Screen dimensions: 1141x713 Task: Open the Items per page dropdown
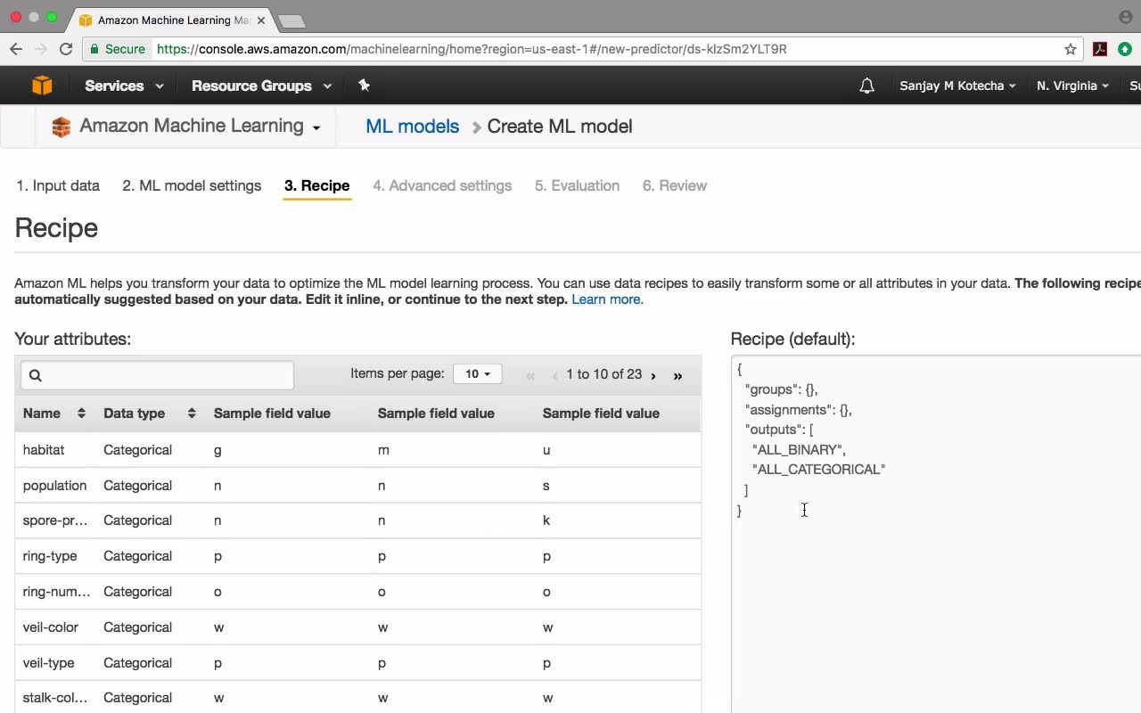(477, 374)
